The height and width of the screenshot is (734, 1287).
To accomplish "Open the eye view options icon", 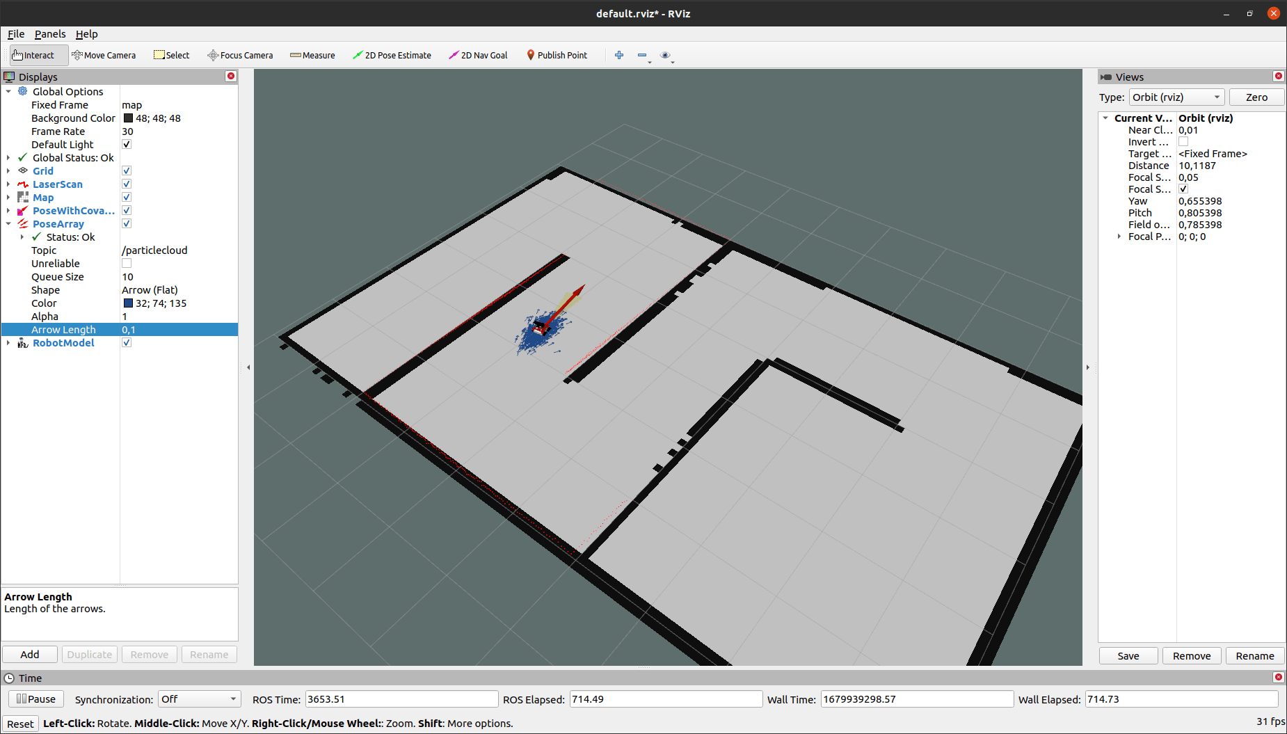I will (665, 55).
